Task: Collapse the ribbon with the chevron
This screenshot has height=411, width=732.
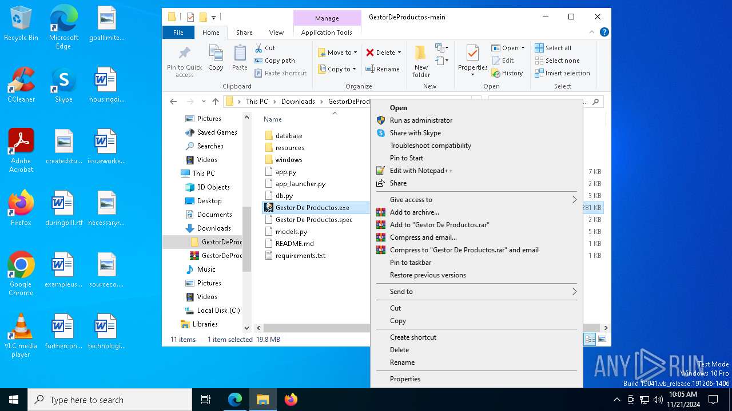Action: click(592, 33)
